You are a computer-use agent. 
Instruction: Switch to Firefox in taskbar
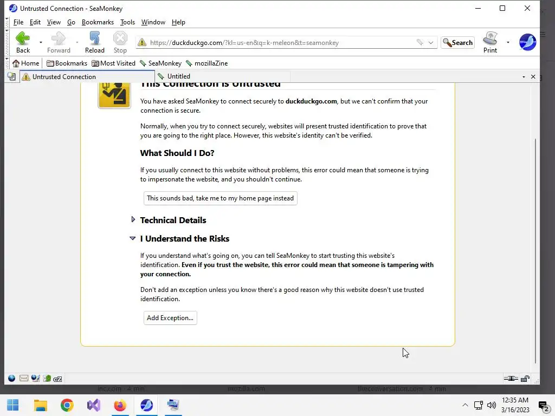point(120,405)
